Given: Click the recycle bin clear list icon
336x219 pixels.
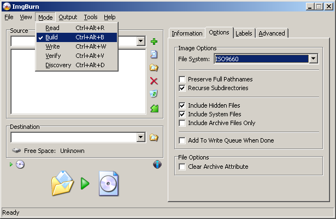Looking at the screenshot, I should [154, 93].
